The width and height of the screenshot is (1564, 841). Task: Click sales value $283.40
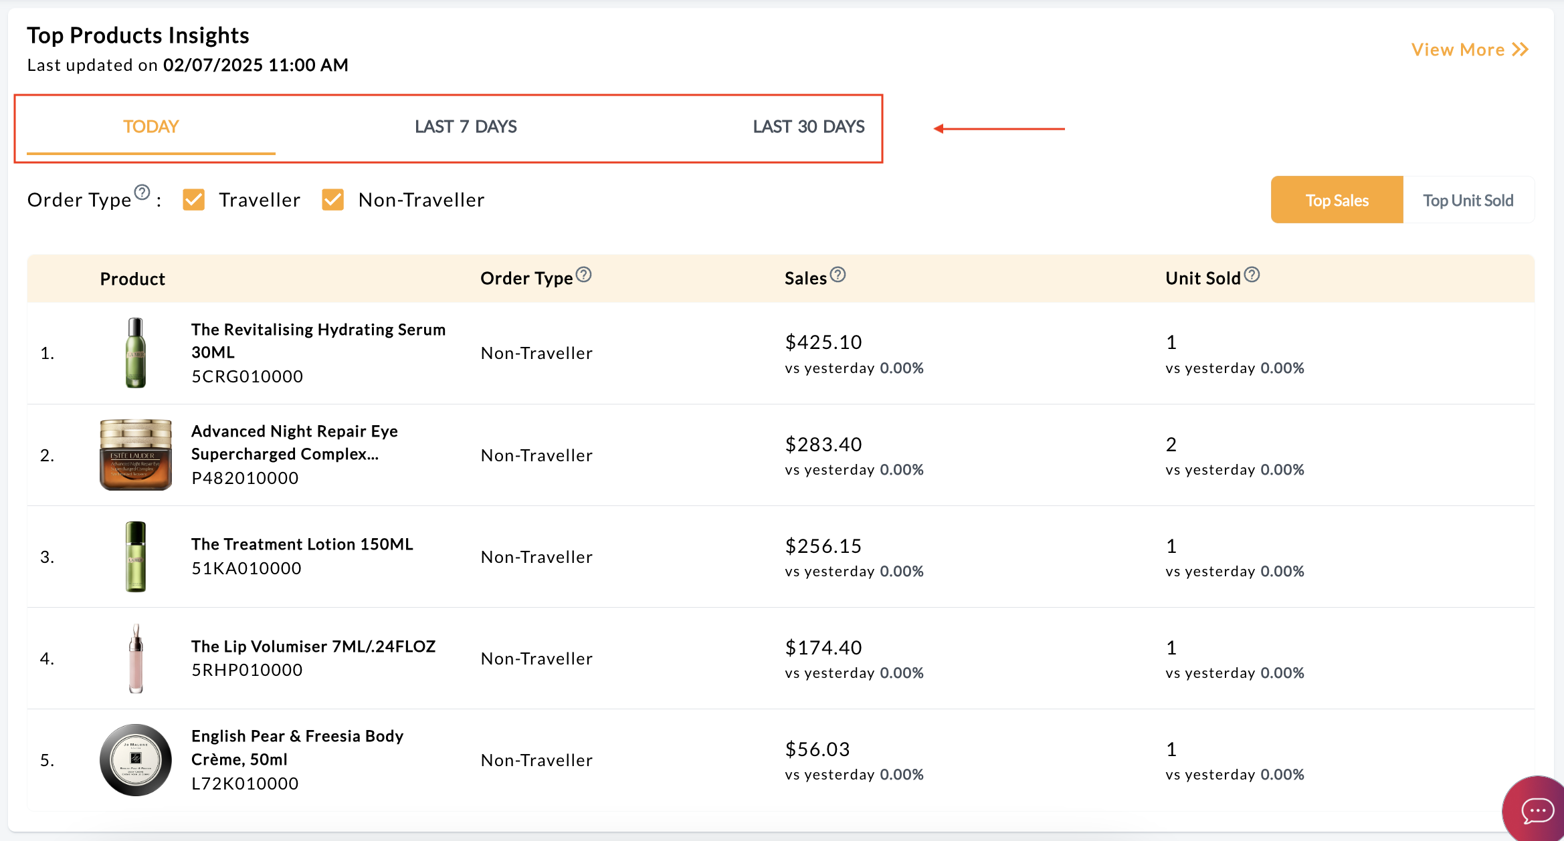[x=823, y=445]
